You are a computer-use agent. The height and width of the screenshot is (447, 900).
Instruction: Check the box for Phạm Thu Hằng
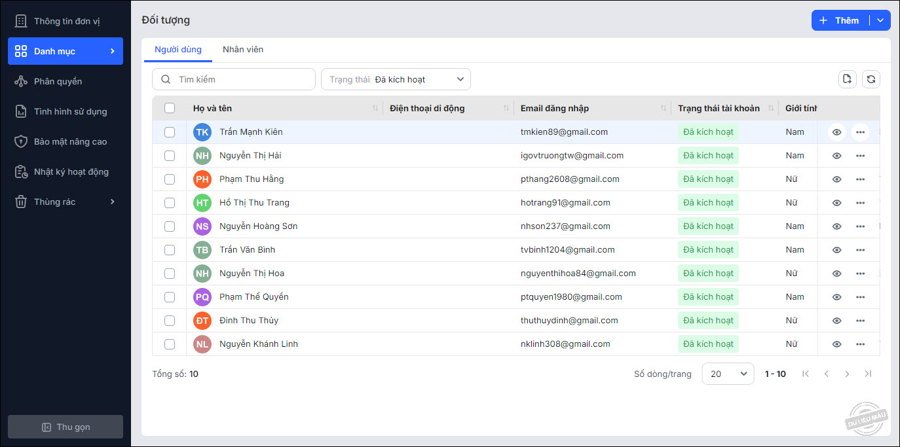point(170,179)
